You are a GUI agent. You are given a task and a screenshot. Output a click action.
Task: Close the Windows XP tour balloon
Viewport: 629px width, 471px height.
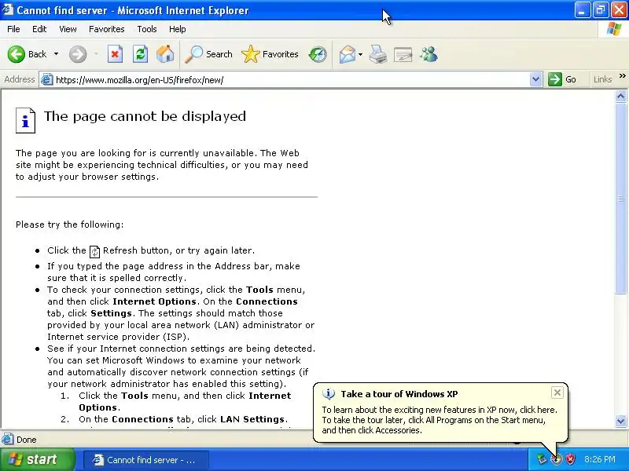557,392
